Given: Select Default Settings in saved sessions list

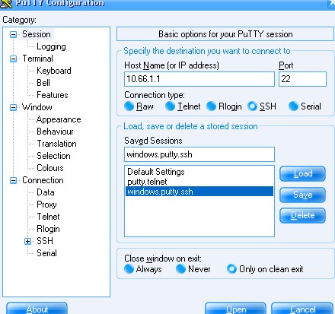Looking at the screenshot, I should 199,172.
